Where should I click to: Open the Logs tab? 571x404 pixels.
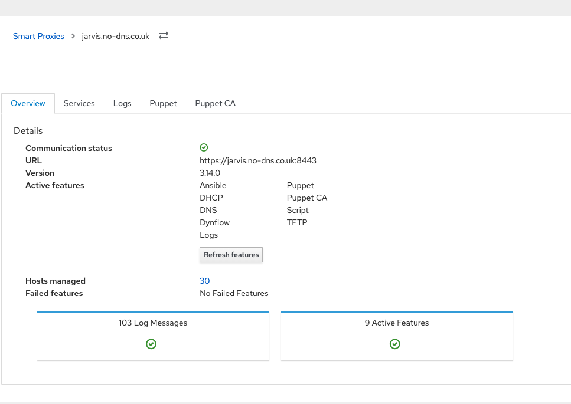tap(122, 103)
